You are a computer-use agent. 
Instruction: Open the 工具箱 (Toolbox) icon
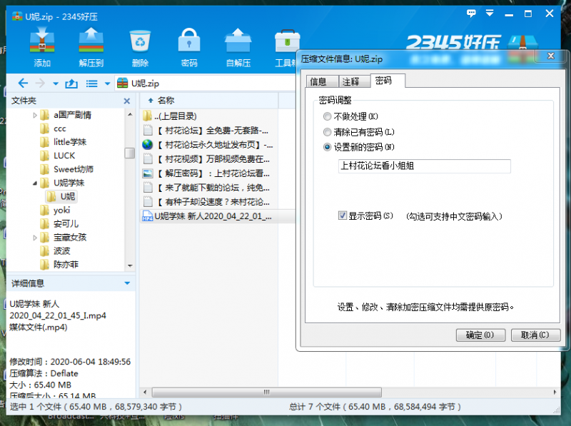(x=286, y=41)
